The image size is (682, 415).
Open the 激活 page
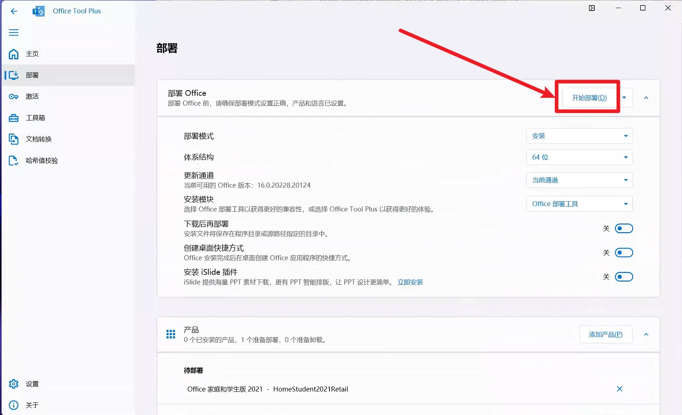[69, 97]
